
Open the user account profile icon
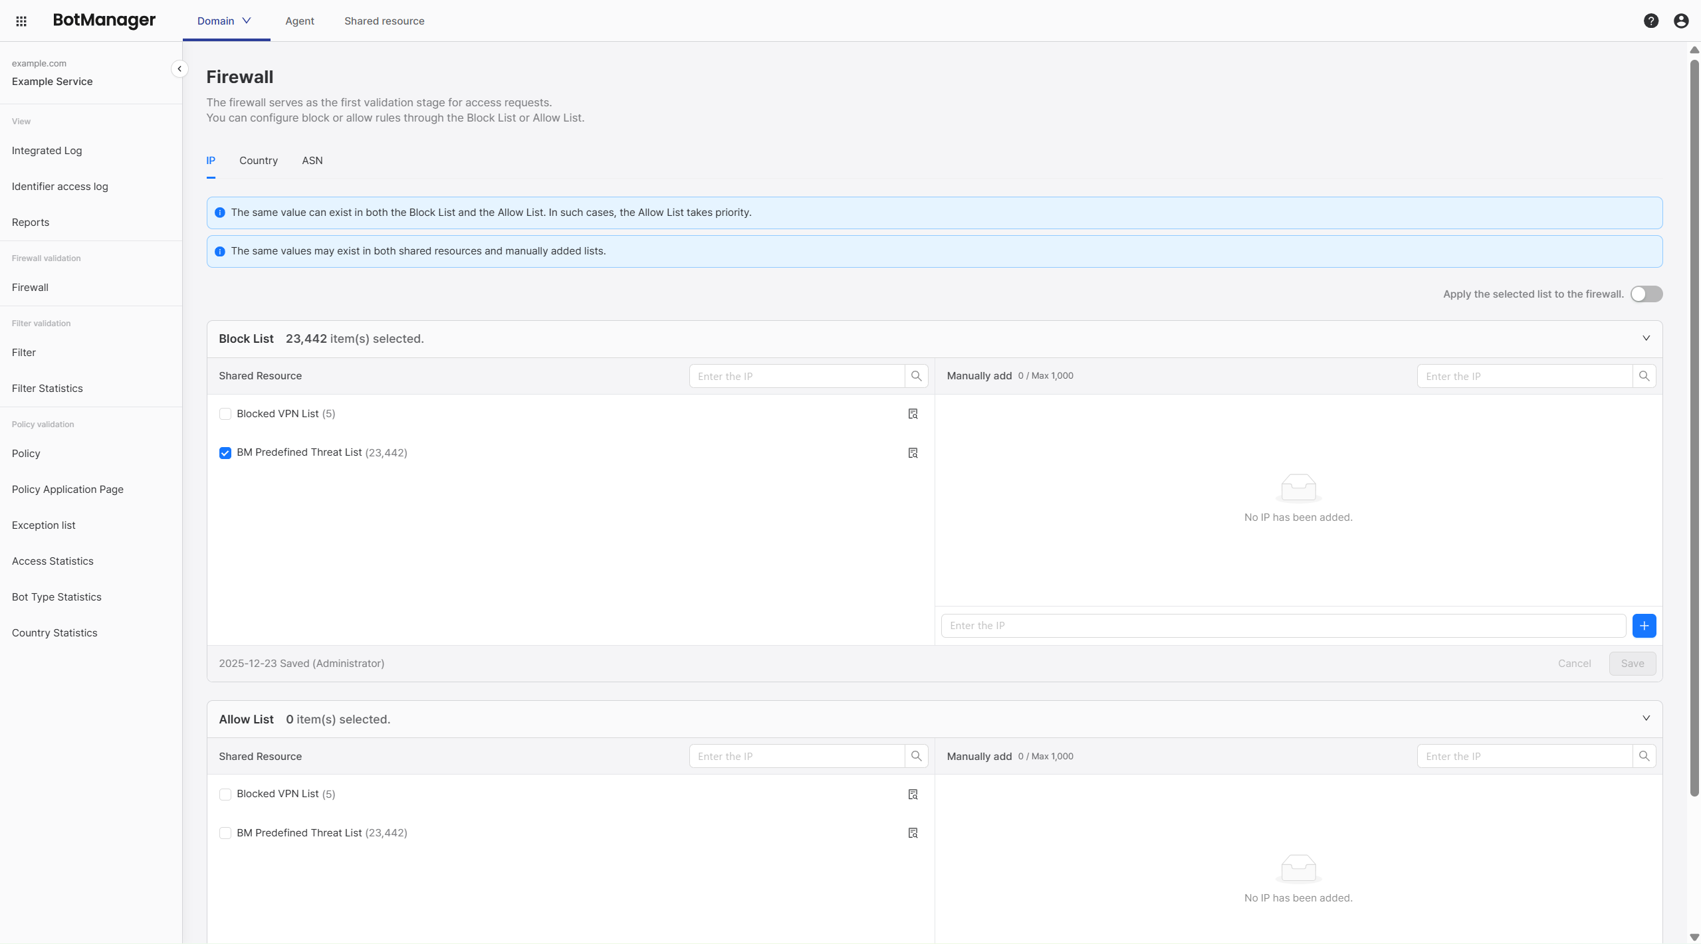coord(1680,21)
